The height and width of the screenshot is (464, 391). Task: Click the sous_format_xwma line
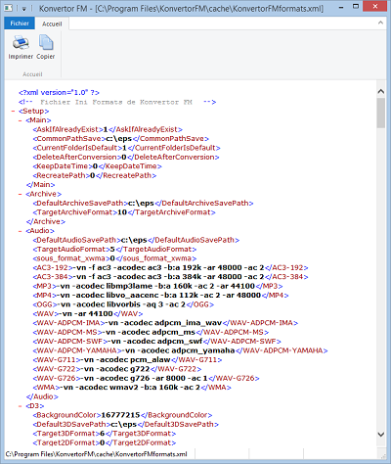coord(114,258)
